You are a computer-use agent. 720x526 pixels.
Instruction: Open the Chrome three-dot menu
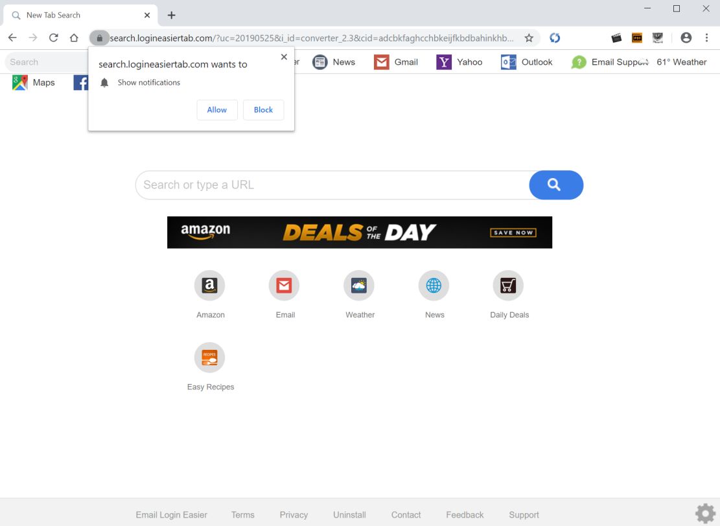[x=707, y=38]
